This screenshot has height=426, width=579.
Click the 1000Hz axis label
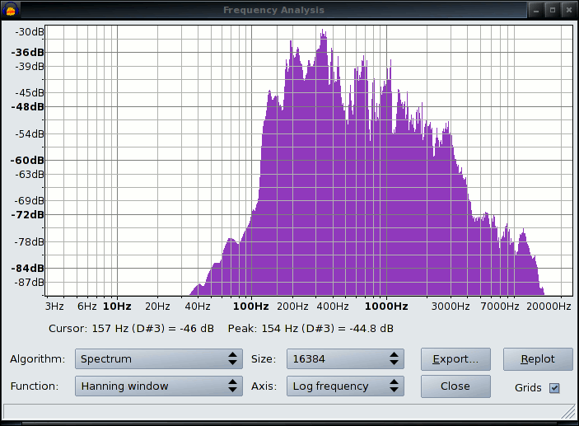click(x=386, y=307)
